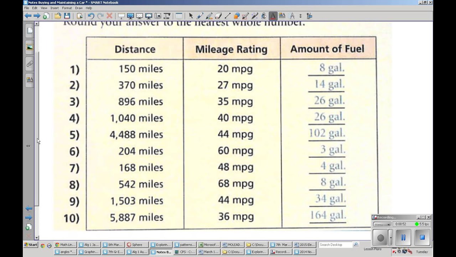Open the Page Sorter sidebar tab
Image resolution: width=456 pixels, height=257 pixels.
click(30, 31)
